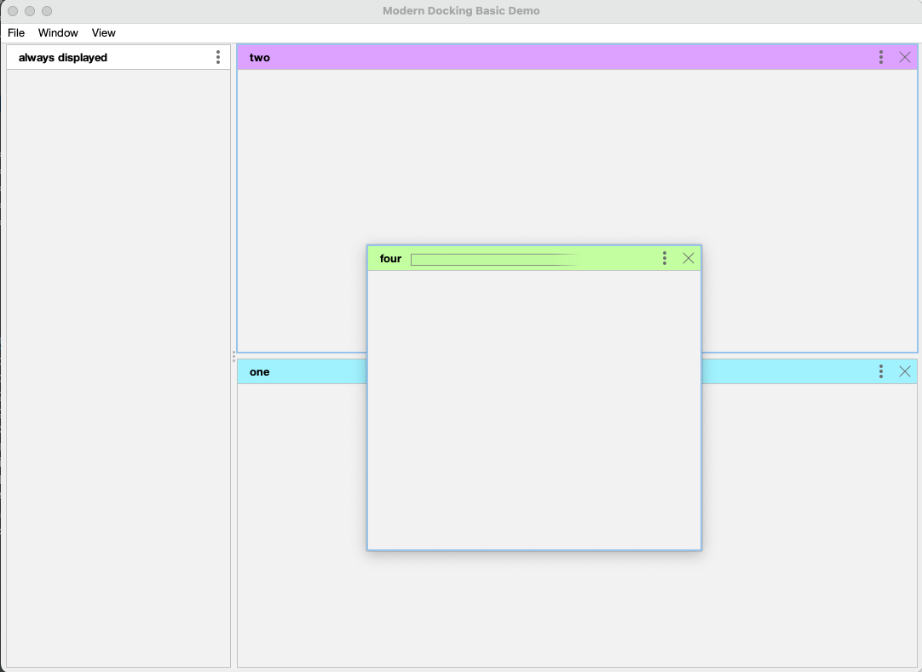Click inside the "four" panel content area
Screen dimensions: 922x672
(533, 409)
